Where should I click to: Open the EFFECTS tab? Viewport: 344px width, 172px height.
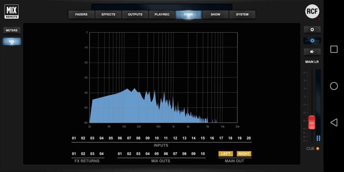(108, 15)
